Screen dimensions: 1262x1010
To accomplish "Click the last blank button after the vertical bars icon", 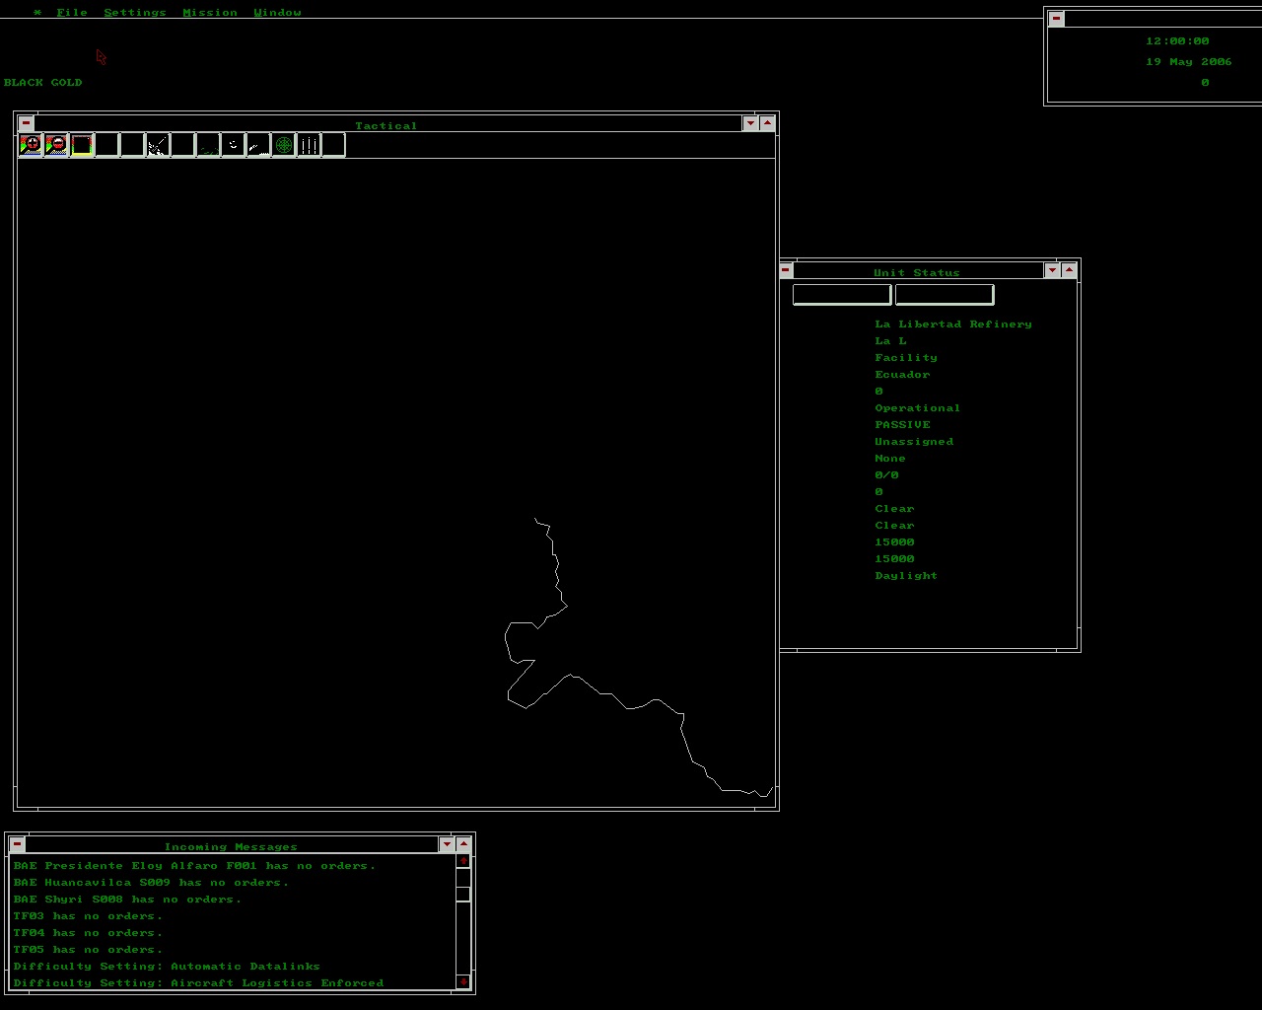I will pyautogui.click(x=333, y=145).
